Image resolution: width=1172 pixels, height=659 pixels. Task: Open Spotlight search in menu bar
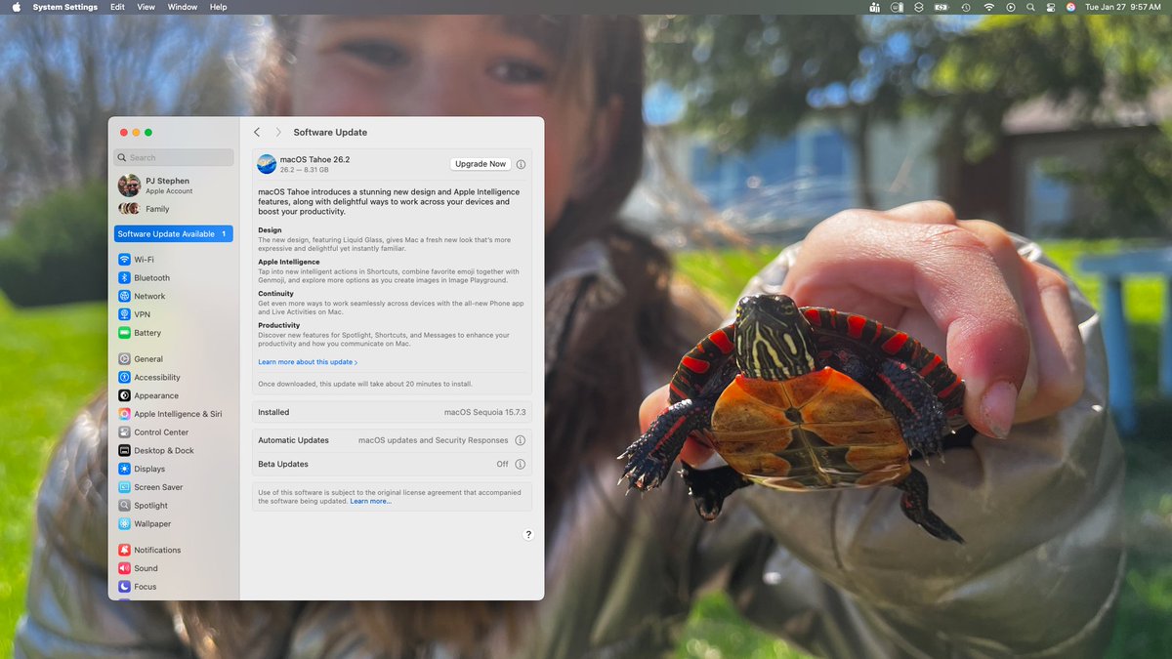tap(1031, 7)
